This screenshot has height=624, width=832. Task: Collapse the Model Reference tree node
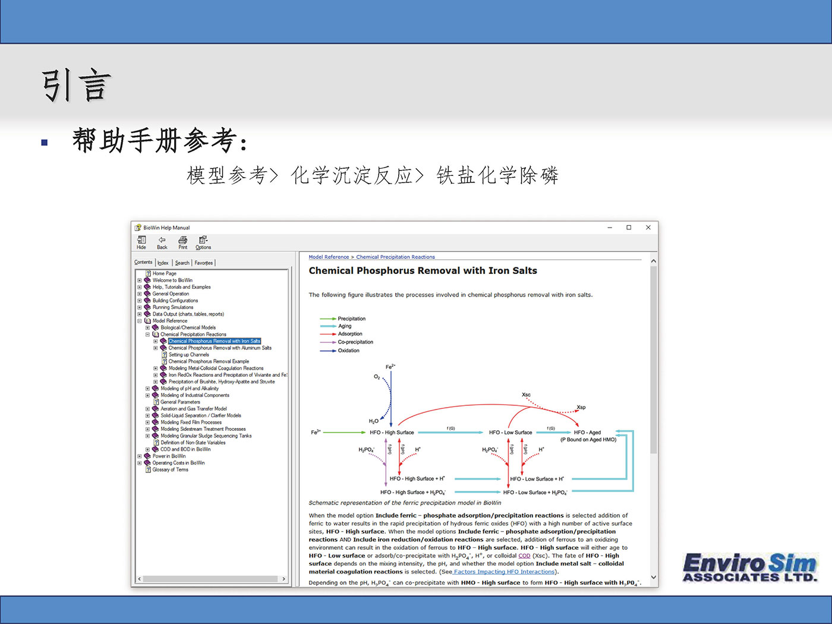[x=140, y=321]
